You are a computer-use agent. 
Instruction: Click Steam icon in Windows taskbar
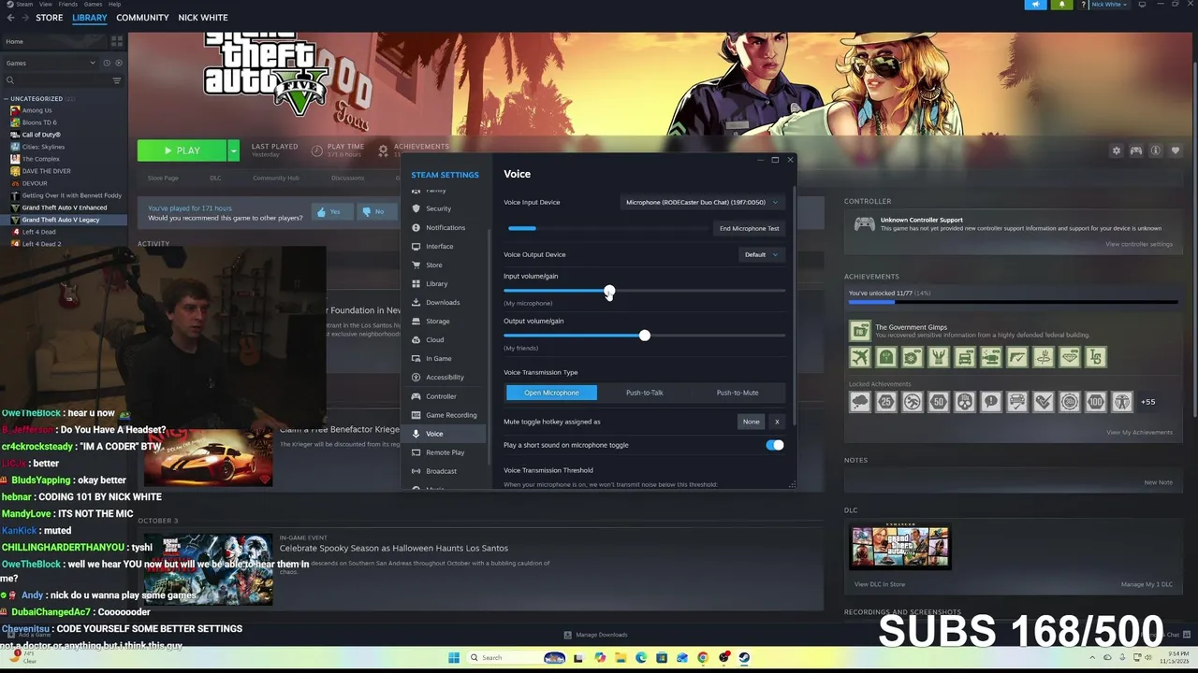(x=744, y=657)
